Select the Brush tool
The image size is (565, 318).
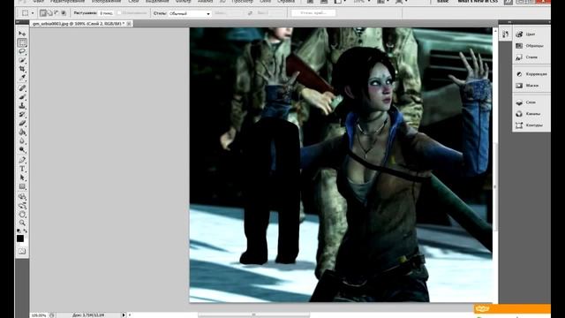click(22, 96)
